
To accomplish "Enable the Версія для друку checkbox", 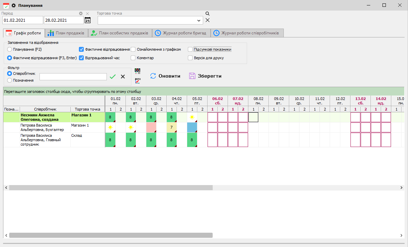I will [x=191, y=58].
